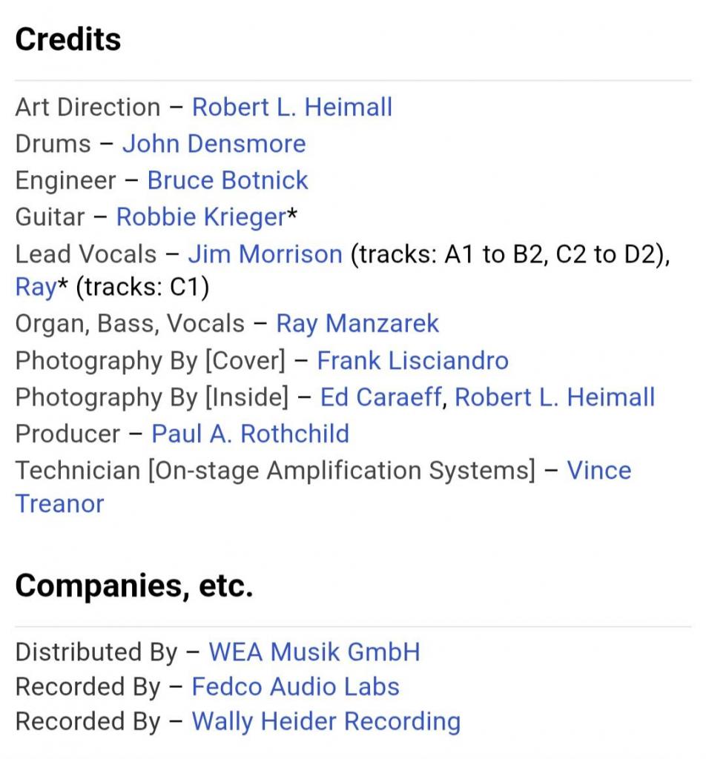Visit cover photographer Frank Lisciandro's link
Viewport: 706px width, 759px height.
pos(412,361)
